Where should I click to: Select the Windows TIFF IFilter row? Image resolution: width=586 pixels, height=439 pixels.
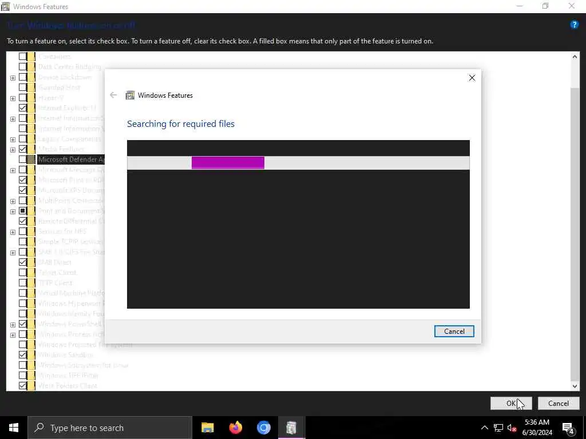pos(69,375)
